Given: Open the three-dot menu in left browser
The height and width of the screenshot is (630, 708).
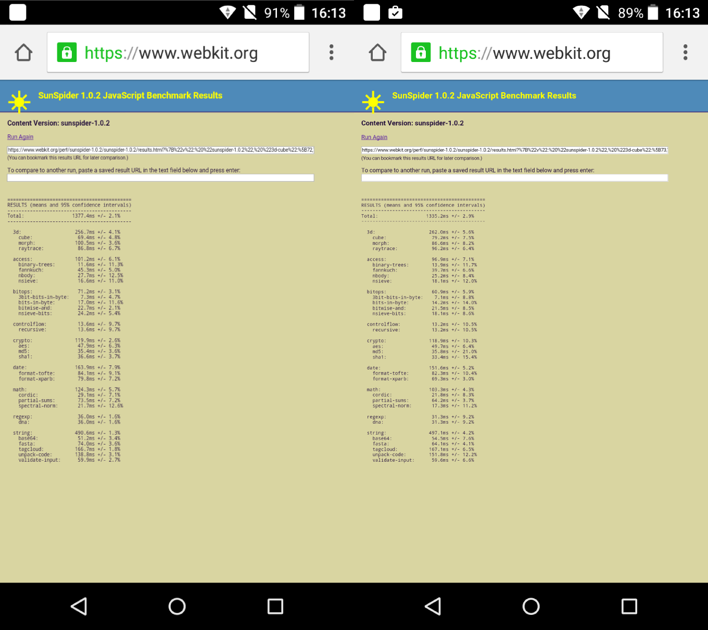Looking at the screenshot, I should click(x=332, y=52).
